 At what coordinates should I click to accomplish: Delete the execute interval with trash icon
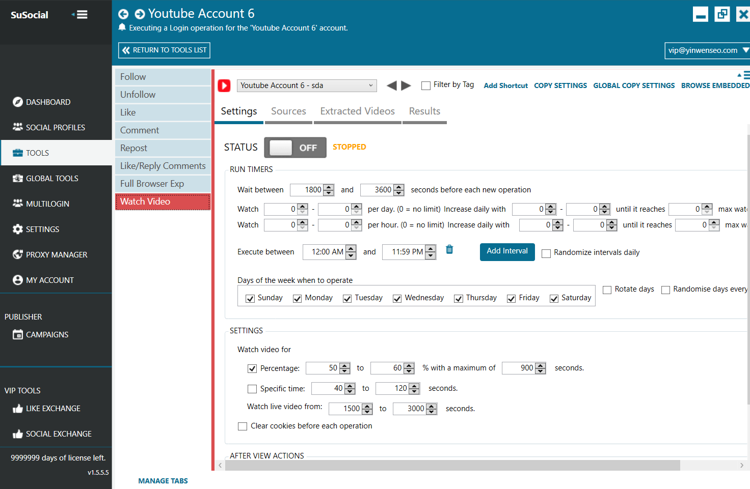click(449, 249)
